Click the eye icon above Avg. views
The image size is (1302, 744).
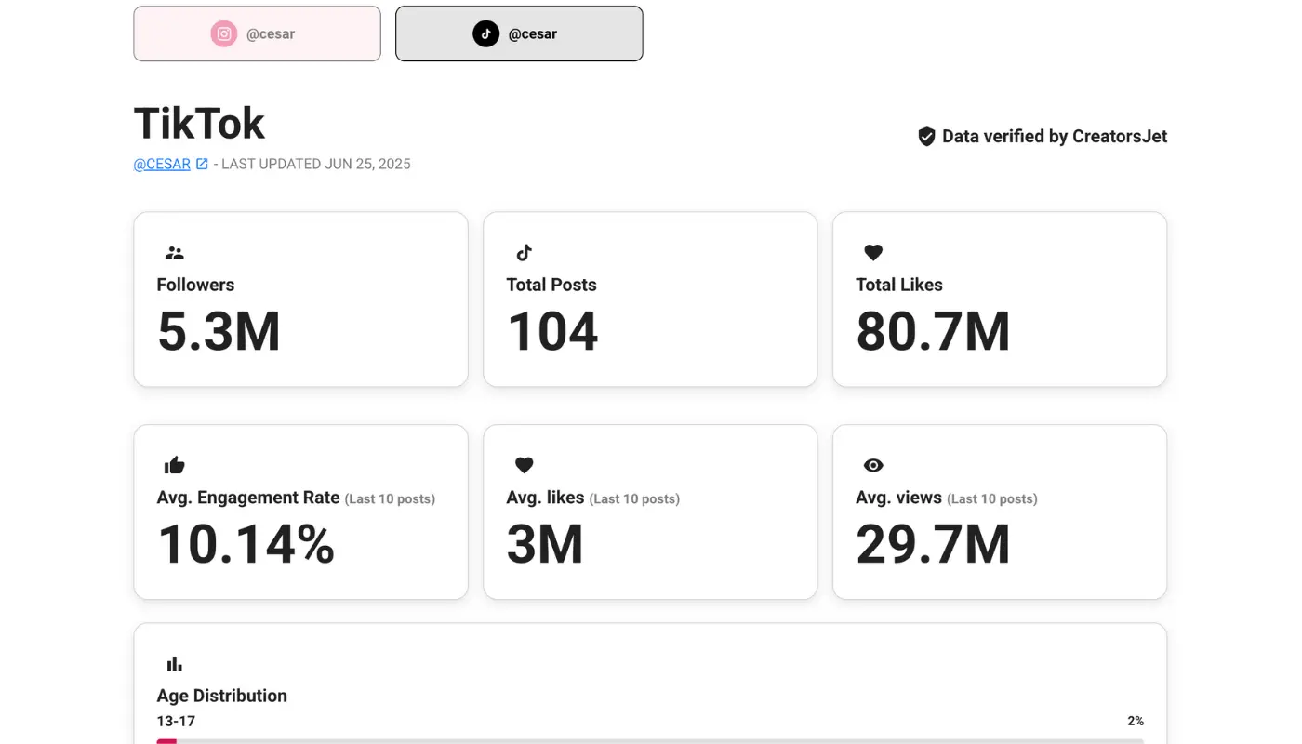(873, 465)
